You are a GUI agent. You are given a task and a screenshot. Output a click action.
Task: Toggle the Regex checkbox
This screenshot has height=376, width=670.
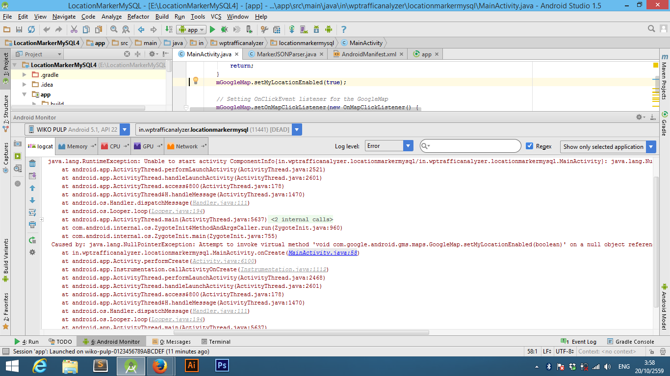[529, 146]
